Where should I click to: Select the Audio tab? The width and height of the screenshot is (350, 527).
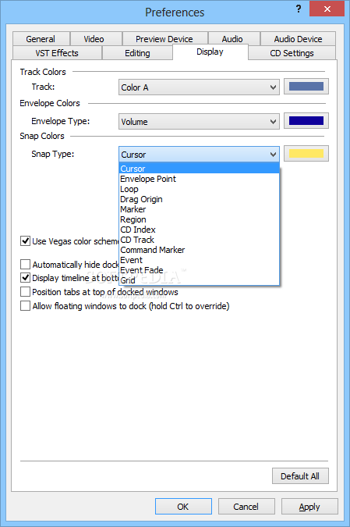234,39
